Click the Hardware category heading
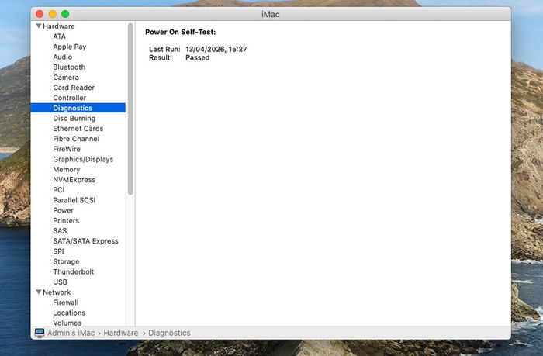 tap(58, 26)
